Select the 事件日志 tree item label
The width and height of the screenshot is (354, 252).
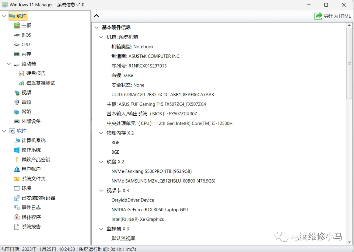(31, 207)
